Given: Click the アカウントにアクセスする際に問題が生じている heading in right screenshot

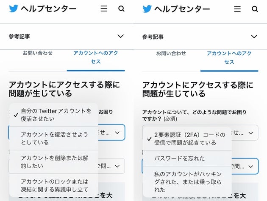Looking at the screenshot, I should [x=197, y=89].
